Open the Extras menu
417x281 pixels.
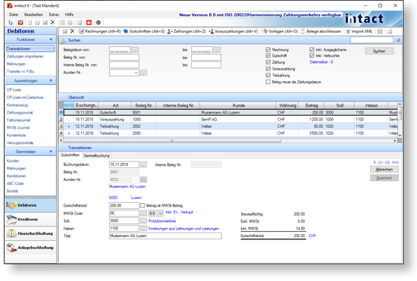[x=54, y=14]
